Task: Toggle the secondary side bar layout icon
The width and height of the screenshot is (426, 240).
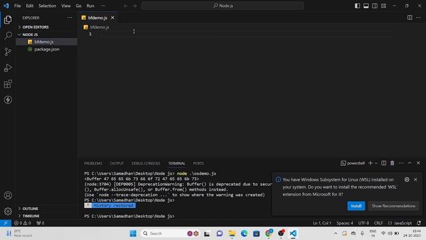Action: click(375, 6)
